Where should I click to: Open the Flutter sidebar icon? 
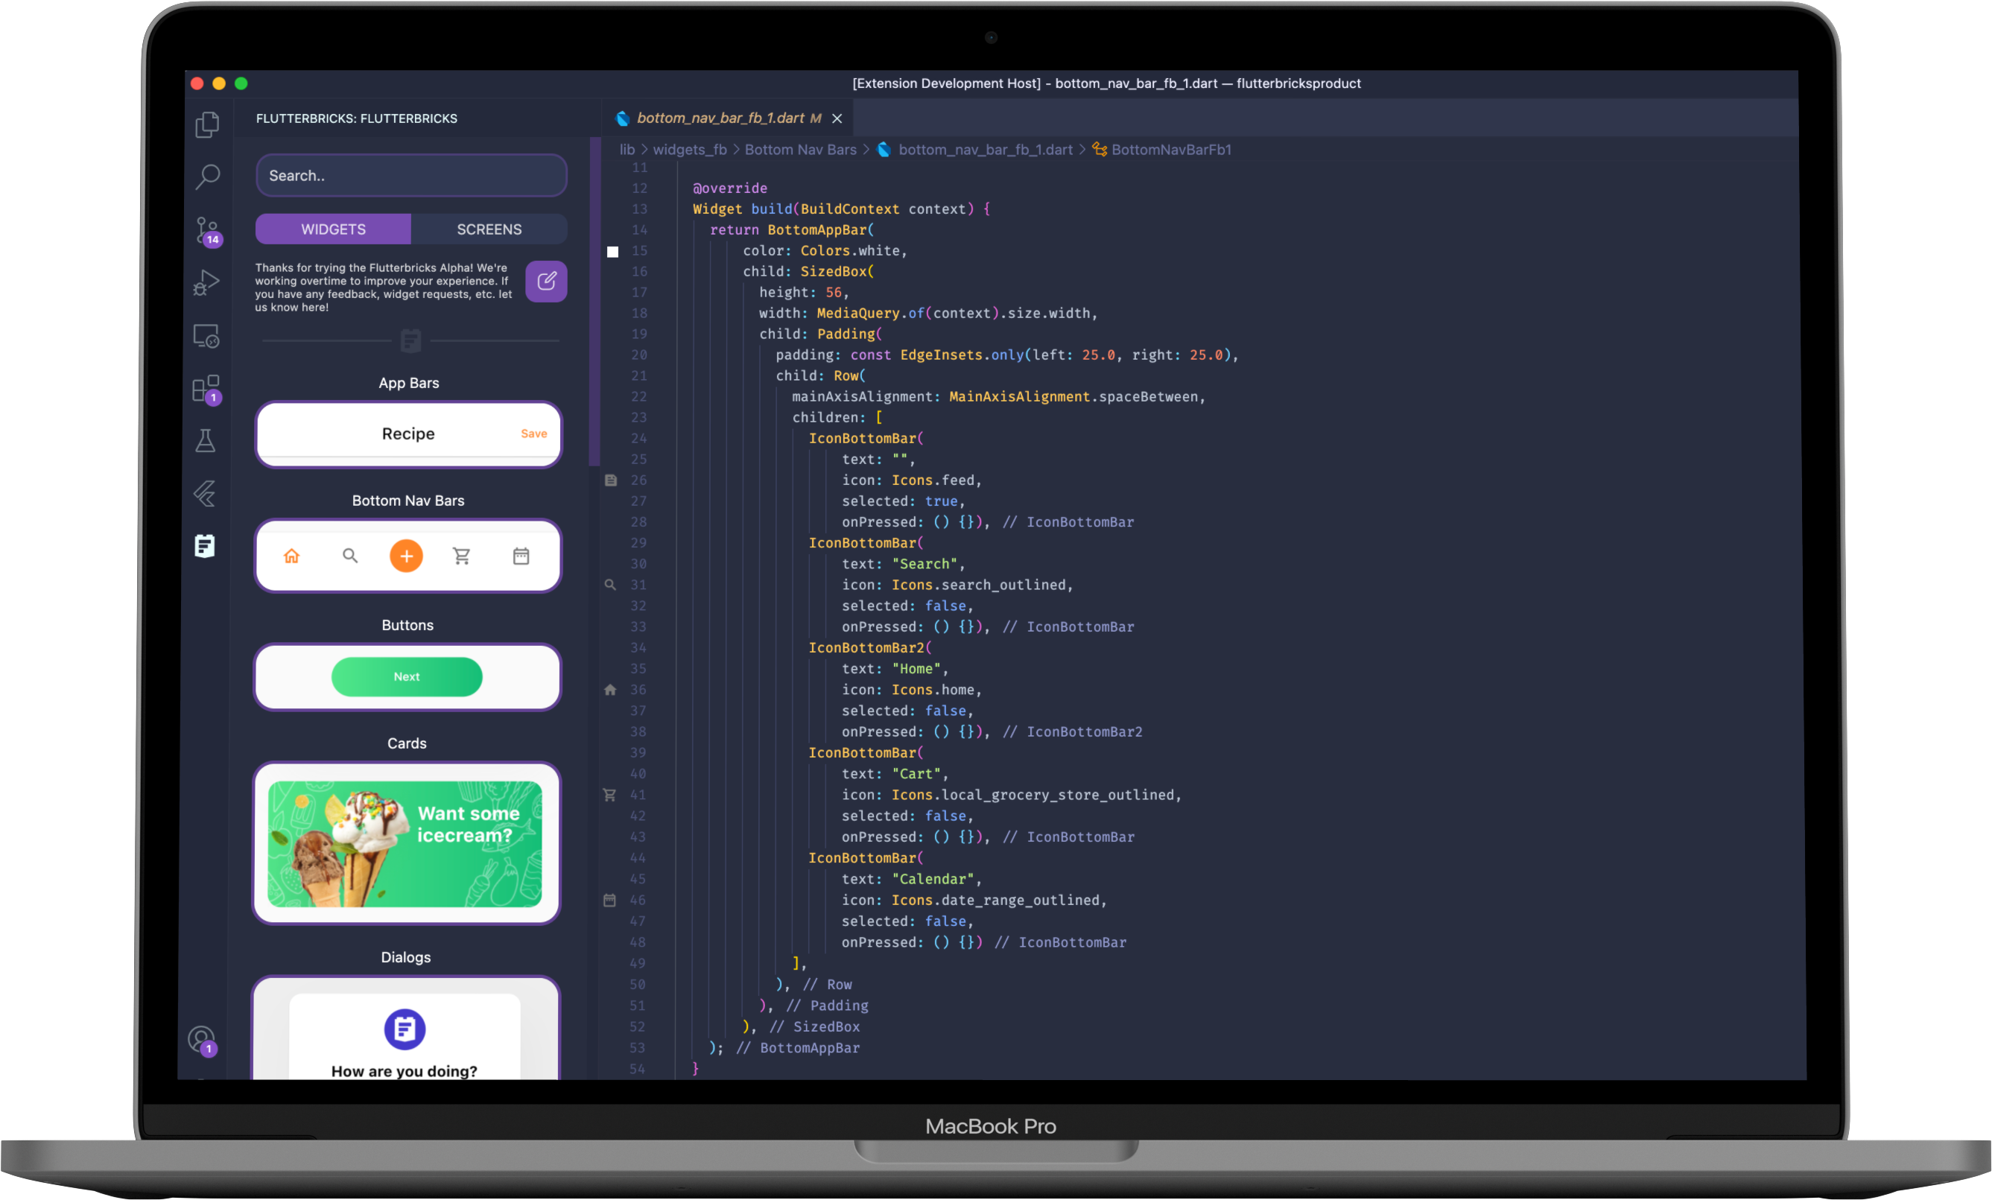click(206, 493)
